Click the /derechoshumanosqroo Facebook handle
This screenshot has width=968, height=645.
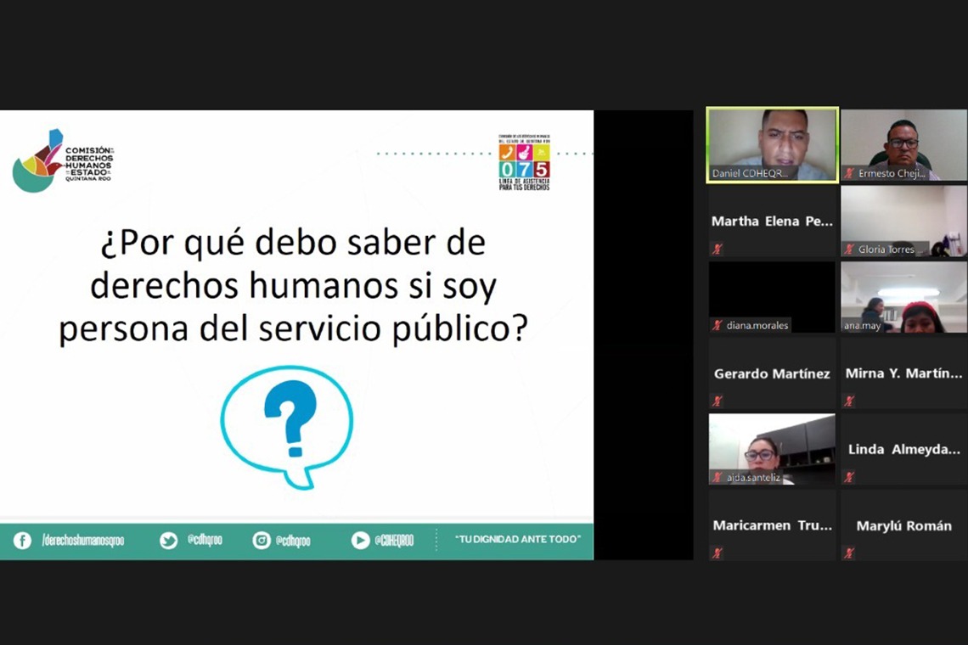pos(82,541)
